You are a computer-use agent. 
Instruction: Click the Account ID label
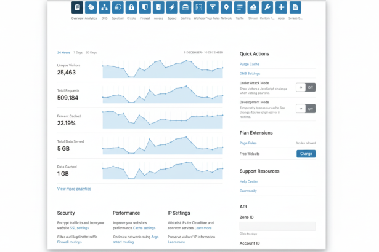[x=250, y=243]
